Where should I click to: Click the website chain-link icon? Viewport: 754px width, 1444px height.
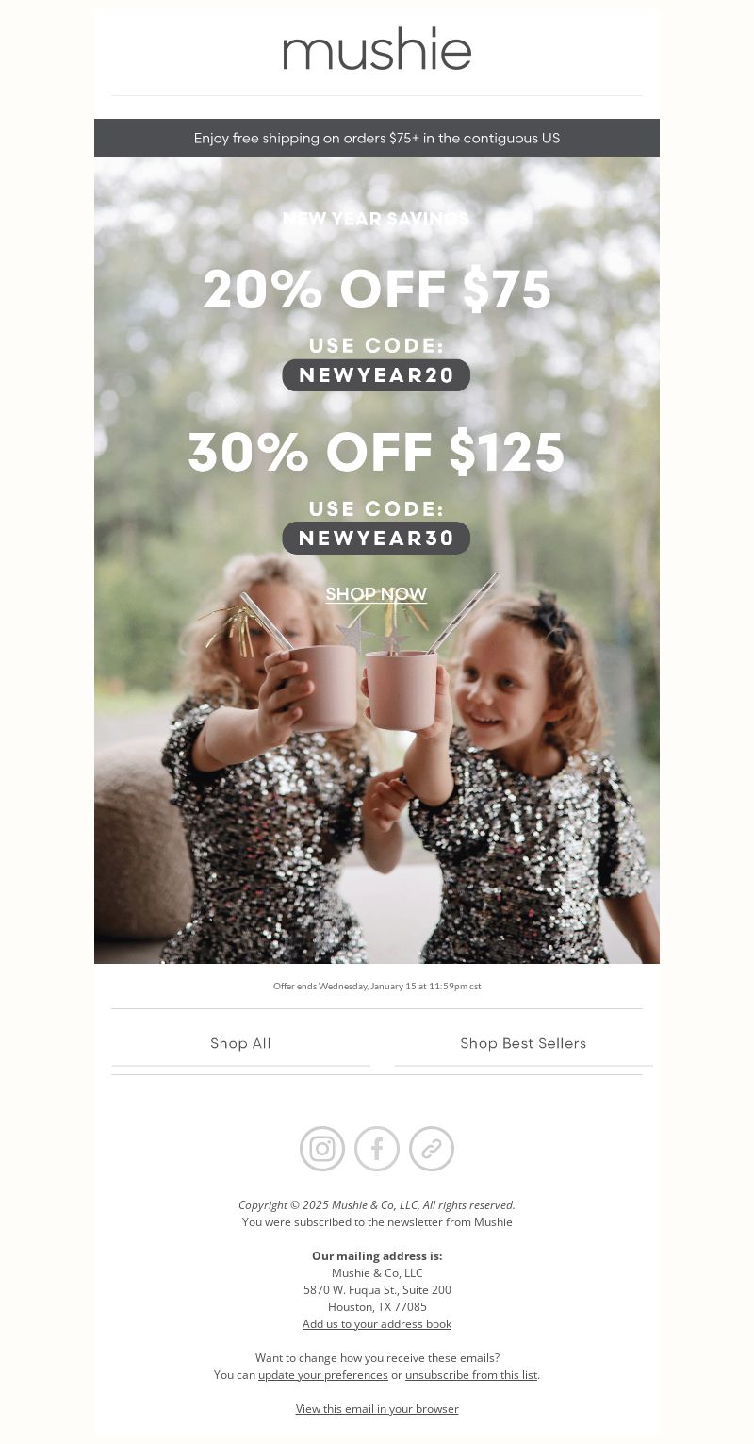432,1149
